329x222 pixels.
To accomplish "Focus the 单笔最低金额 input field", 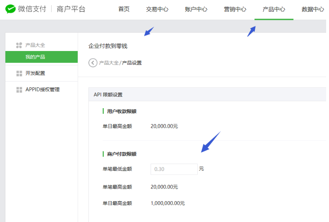I will pyautogui.click(x=174, y=169).
